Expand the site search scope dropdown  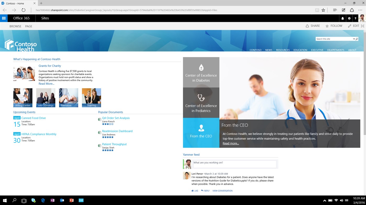point(354,39)
